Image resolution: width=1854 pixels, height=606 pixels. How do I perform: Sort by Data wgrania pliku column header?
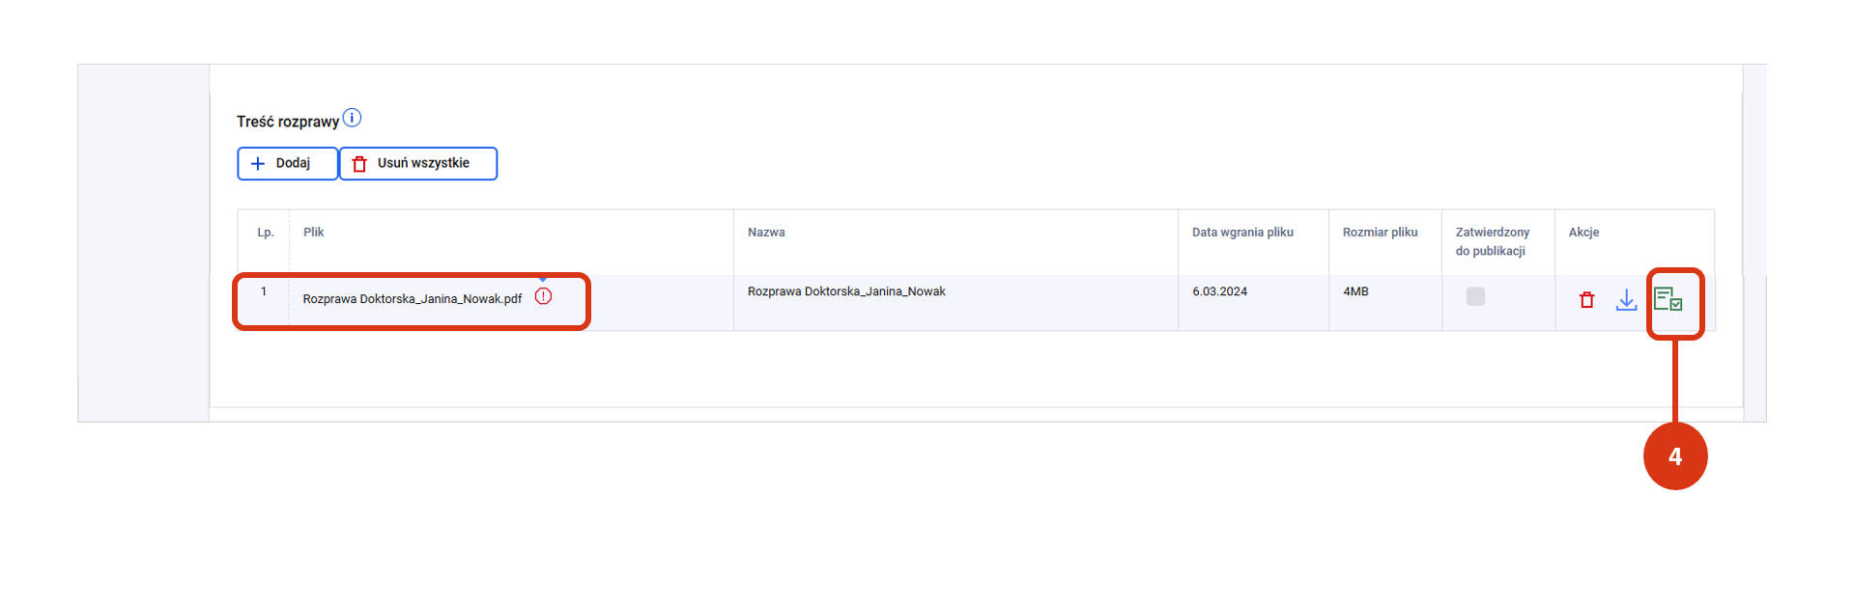pos(1242,233)
